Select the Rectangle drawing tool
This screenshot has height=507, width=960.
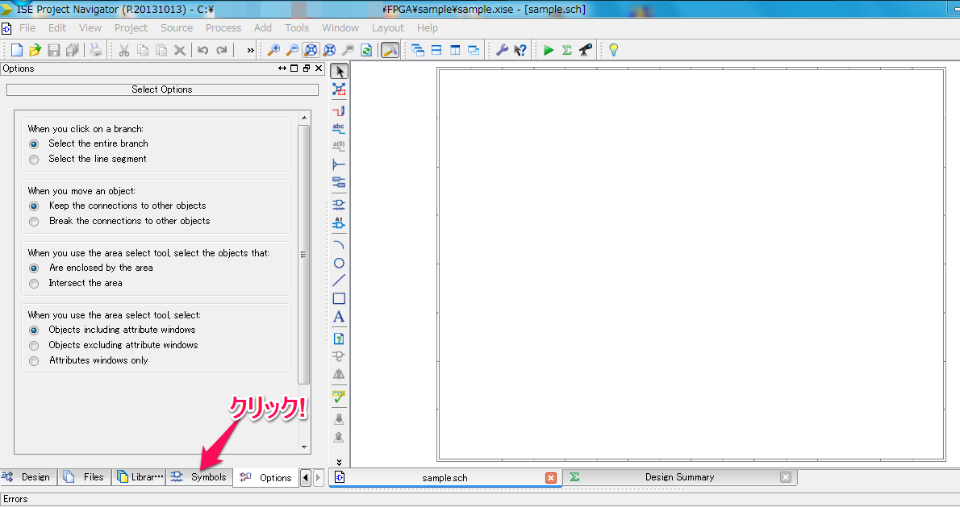tap(339, 298)
